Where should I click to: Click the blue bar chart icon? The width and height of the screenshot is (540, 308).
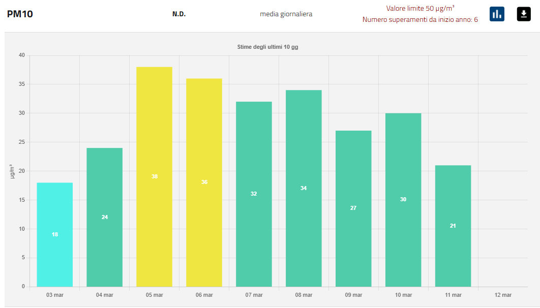pos(497,14)
